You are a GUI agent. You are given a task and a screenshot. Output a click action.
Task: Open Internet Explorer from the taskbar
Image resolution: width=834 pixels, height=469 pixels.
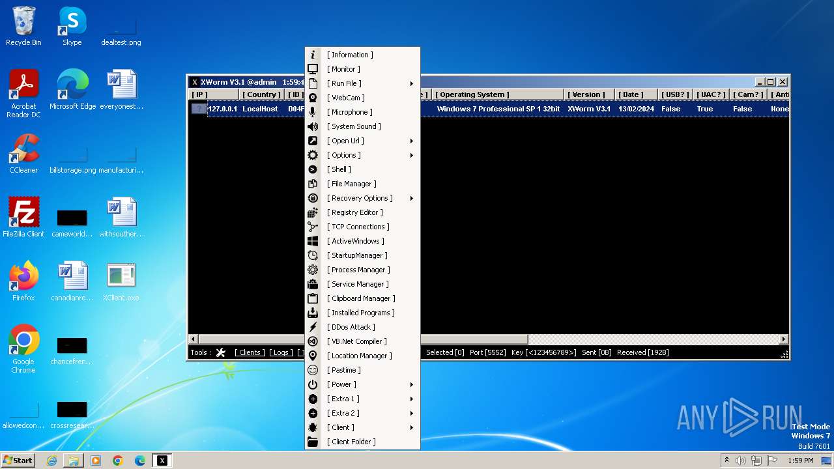click(51, 461)
